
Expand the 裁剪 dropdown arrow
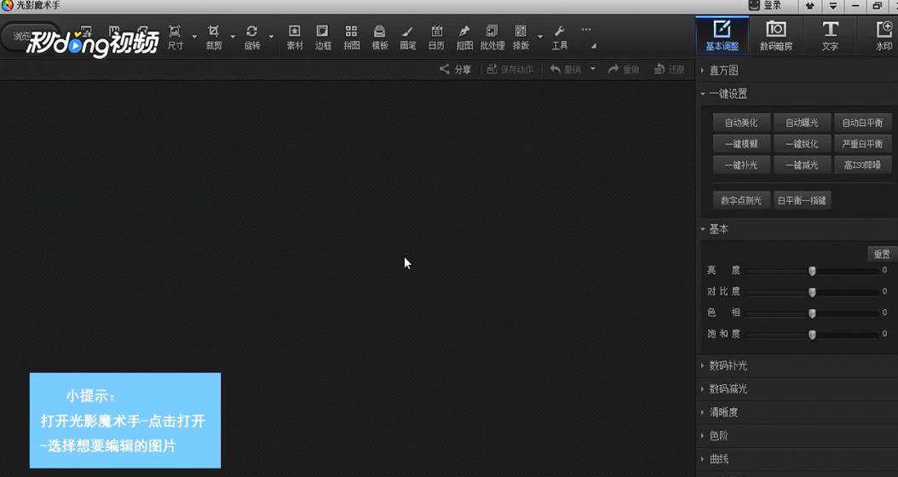(233, 37)
